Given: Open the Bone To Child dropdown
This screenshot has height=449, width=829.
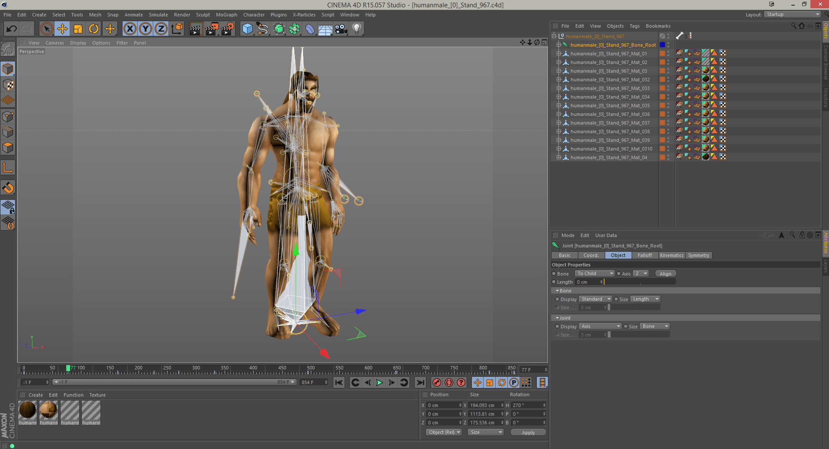Looking at the screenshot, I should click(x=595, y=273).
